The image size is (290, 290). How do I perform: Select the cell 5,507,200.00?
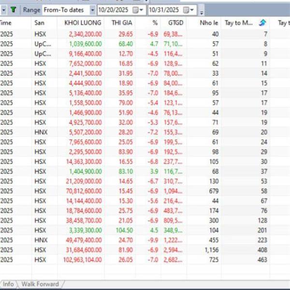[85, 132]
